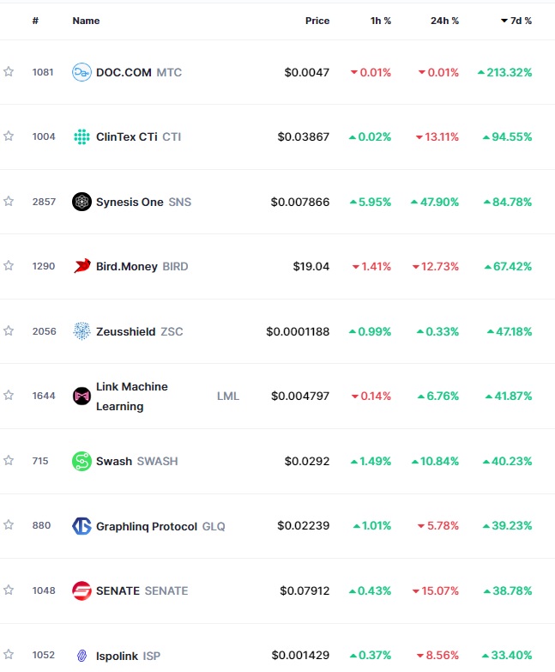Sort by the 7d % column header
555x672 pixels.
516,21
